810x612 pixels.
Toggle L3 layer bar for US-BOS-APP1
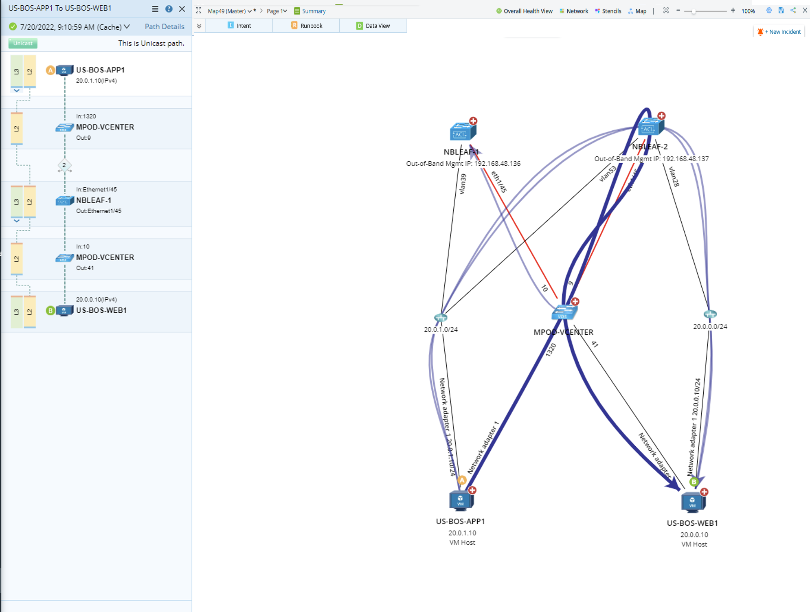[16, 71]
